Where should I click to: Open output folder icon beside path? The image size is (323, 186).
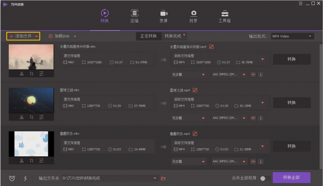[x=164, y=178]
